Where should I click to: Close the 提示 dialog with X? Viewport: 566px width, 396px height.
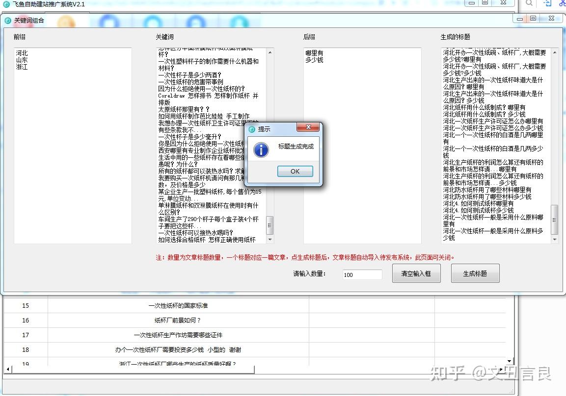(308, 127)
